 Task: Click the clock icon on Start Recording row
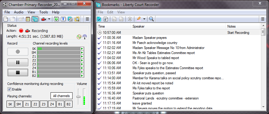point(100,33)
